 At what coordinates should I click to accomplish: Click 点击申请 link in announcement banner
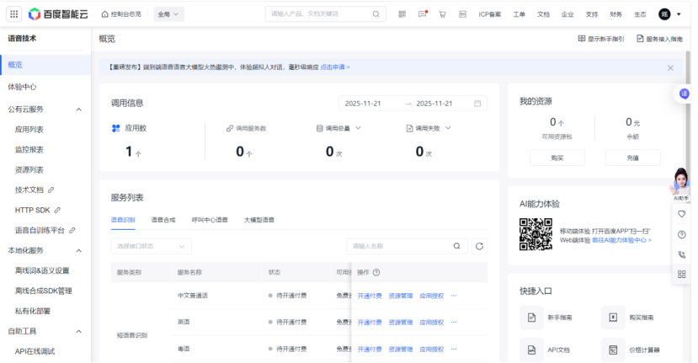(335, 67)
